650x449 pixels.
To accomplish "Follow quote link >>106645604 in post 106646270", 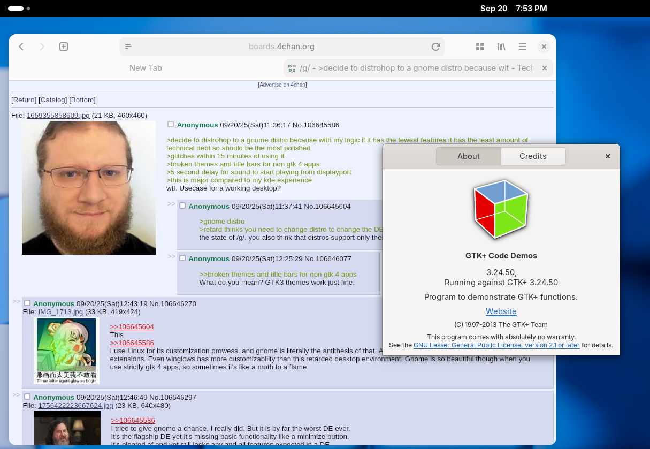I will (x=132, y=327).
